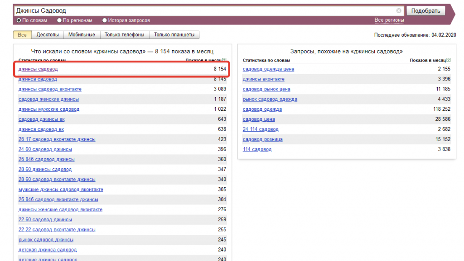Select the История запросов radio button

pos(104,20)
